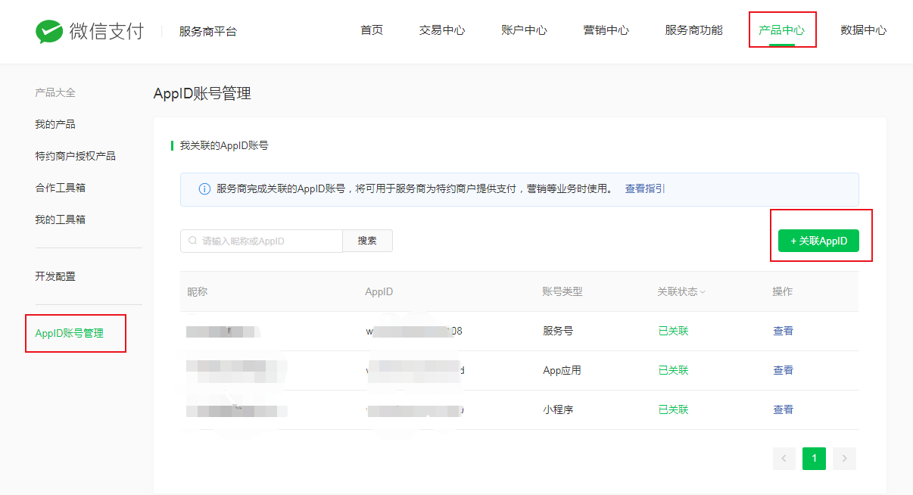Click the 关联AppID button
The image size is (913, 495).
pos(818,241)
